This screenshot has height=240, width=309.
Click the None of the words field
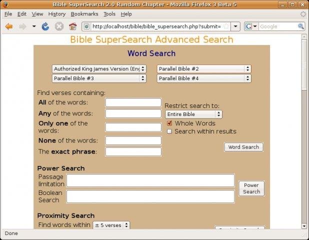[x=133, y=140]
